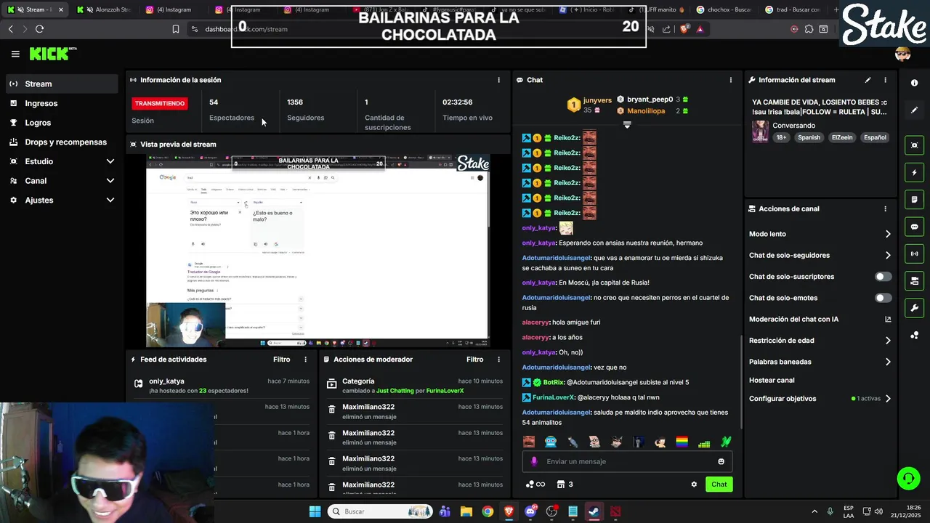This screenshot has width=930, height=523.
Task: Click green Chat send button
Action: [719, 485]
